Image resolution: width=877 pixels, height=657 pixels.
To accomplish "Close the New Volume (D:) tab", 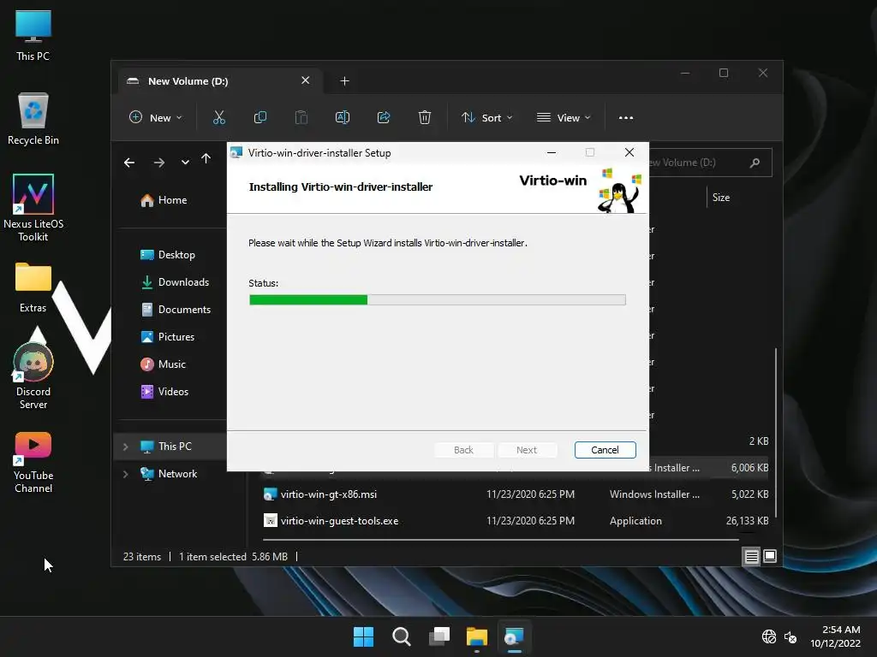I will pyautogui.click(x=306, y=80).
